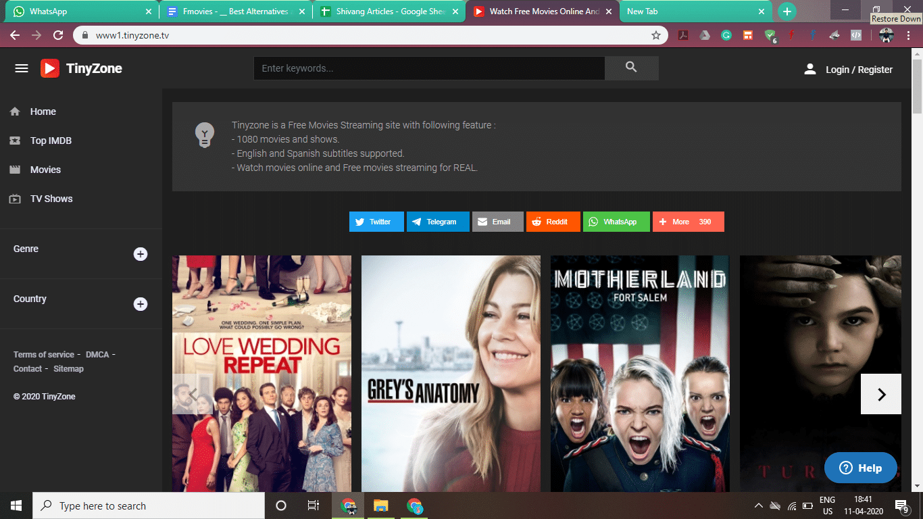Click the Movies film icon in sidebar
Screen dimensions: 923x519
(x=15, y=170)
